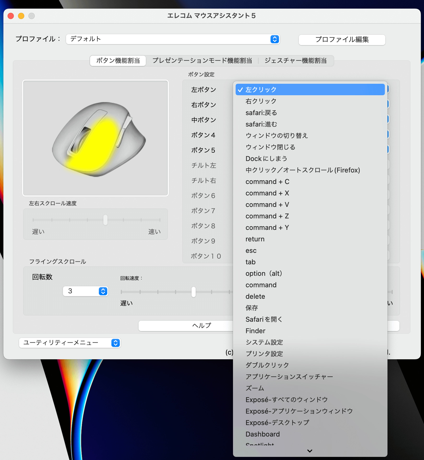424x460 pixels.
Task: Select command + Z option
Action: click(x=310, y=216)
